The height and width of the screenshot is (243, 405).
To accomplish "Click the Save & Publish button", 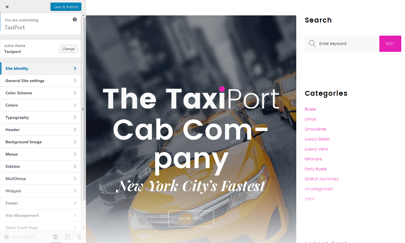I will click(x=66, y=7).
